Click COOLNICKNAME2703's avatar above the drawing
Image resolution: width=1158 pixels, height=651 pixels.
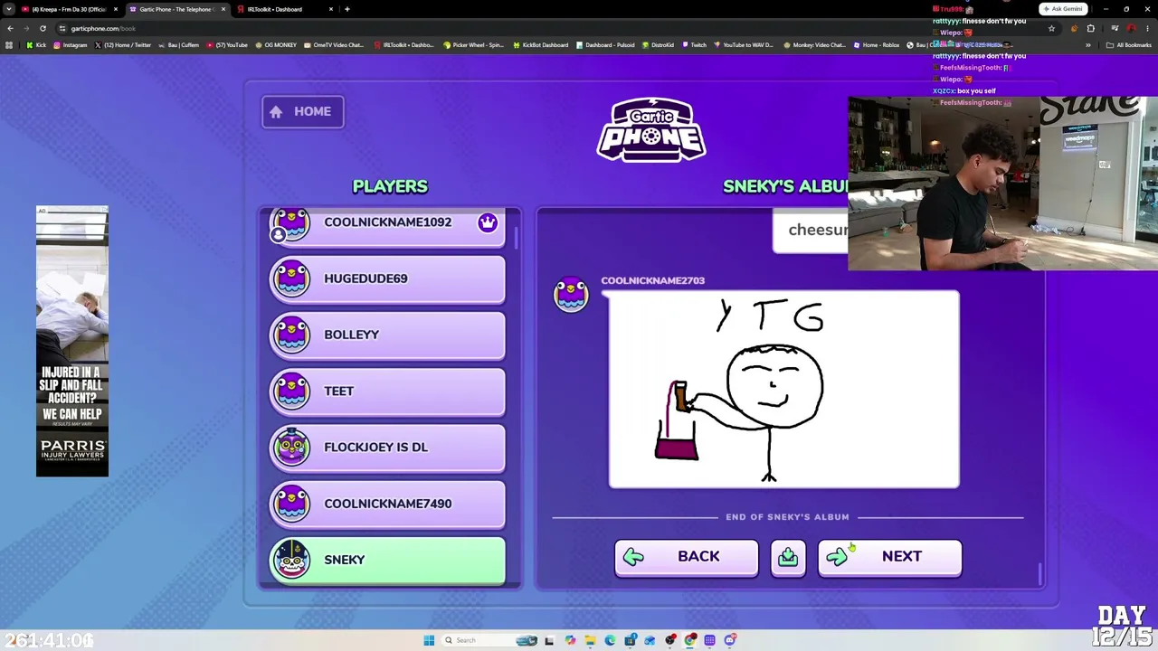point(571,295)
